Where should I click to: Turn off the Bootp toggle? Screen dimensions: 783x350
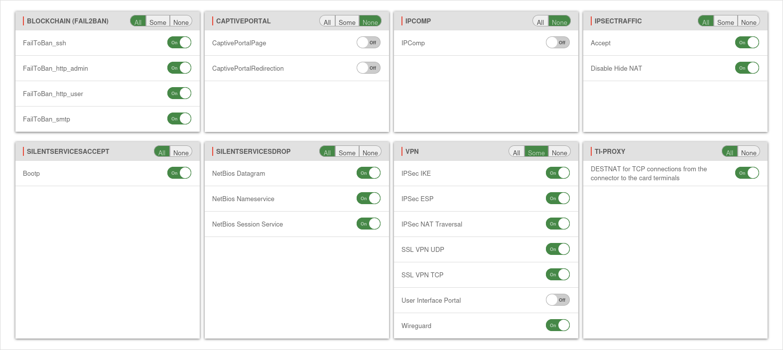tap(179, 173)
